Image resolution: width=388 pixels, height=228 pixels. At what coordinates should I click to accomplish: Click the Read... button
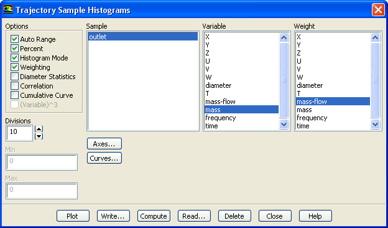(194, 216)
